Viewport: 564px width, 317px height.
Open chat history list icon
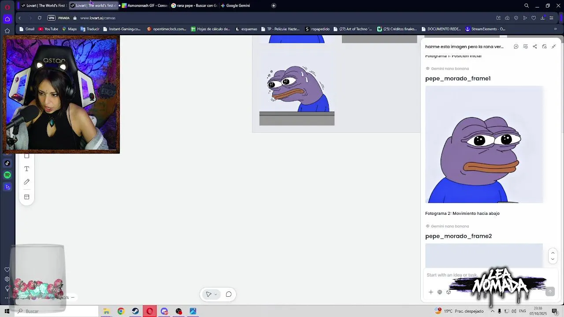click(x=525, y=47)
